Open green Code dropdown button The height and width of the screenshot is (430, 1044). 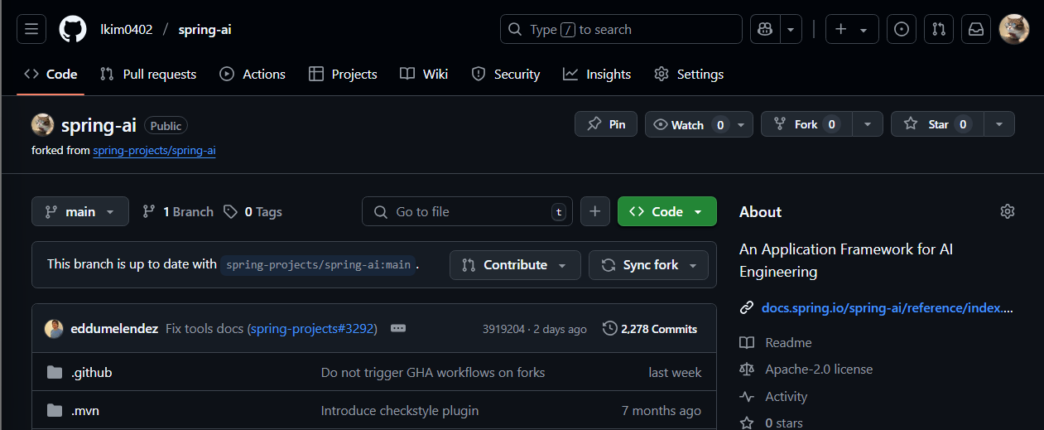[x=666, y=211]
